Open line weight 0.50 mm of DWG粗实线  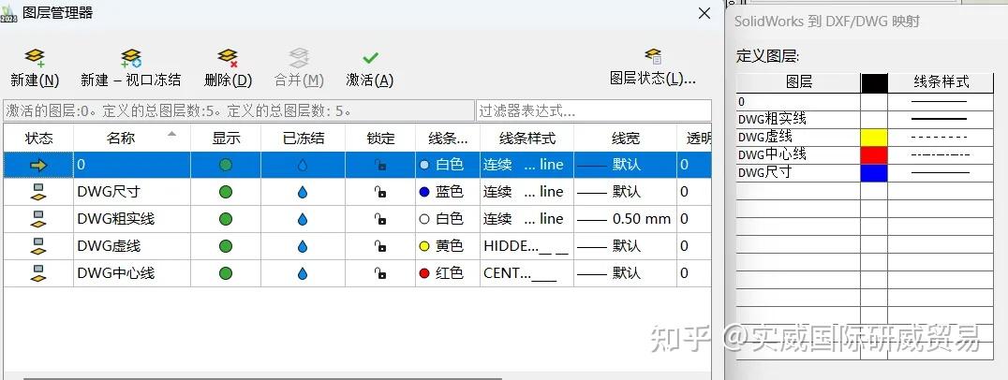624,219
